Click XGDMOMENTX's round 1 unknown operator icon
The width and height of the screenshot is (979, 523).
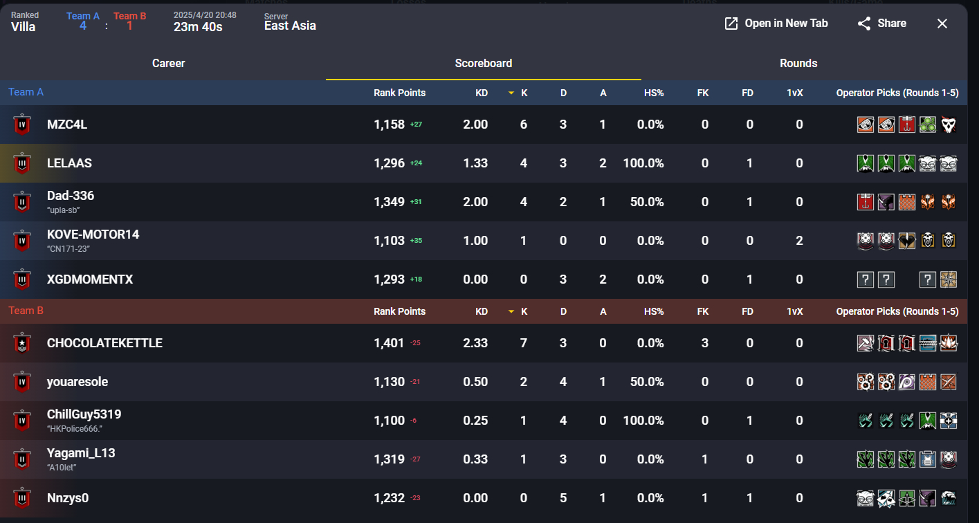click(x=865, y=279)
